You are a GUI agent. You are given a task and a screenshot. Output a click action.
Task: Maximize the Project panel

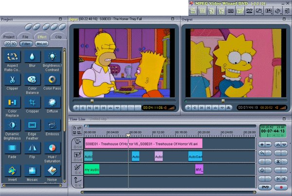point(60,19)
